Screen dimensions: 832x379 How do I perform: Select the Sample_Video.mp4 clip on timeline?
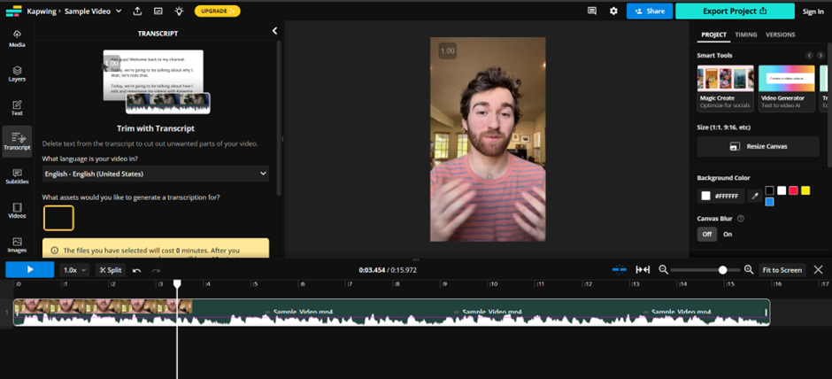391,312
